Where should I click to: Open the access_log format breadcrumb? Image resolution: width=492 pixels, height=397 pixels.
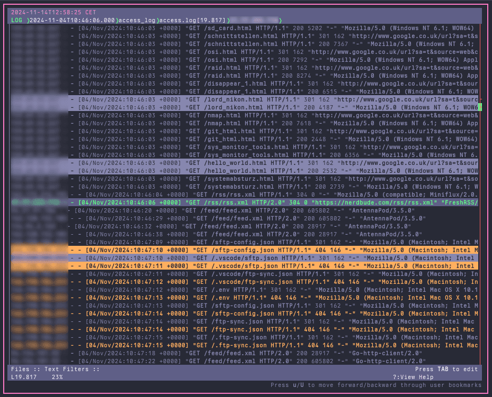pos(136,20)
